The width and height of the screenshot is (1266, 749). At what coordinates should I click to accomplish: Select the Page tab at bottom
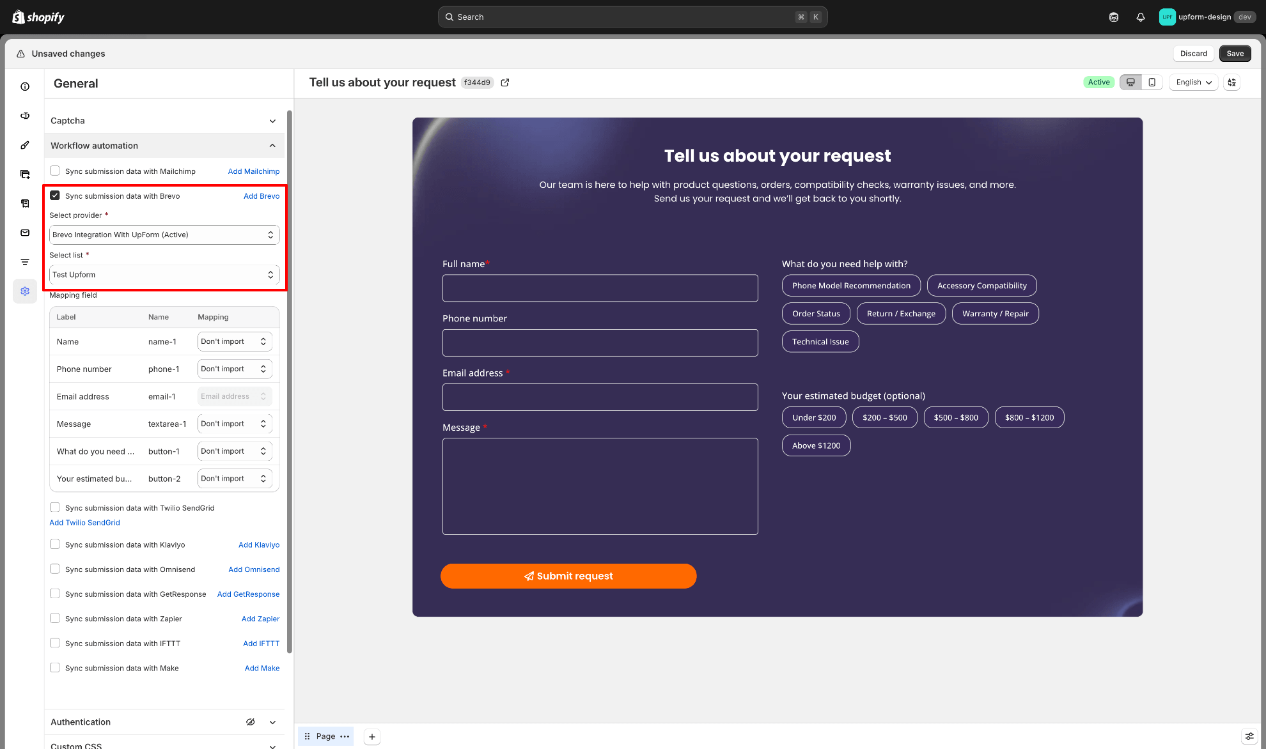tap(325, 736)
